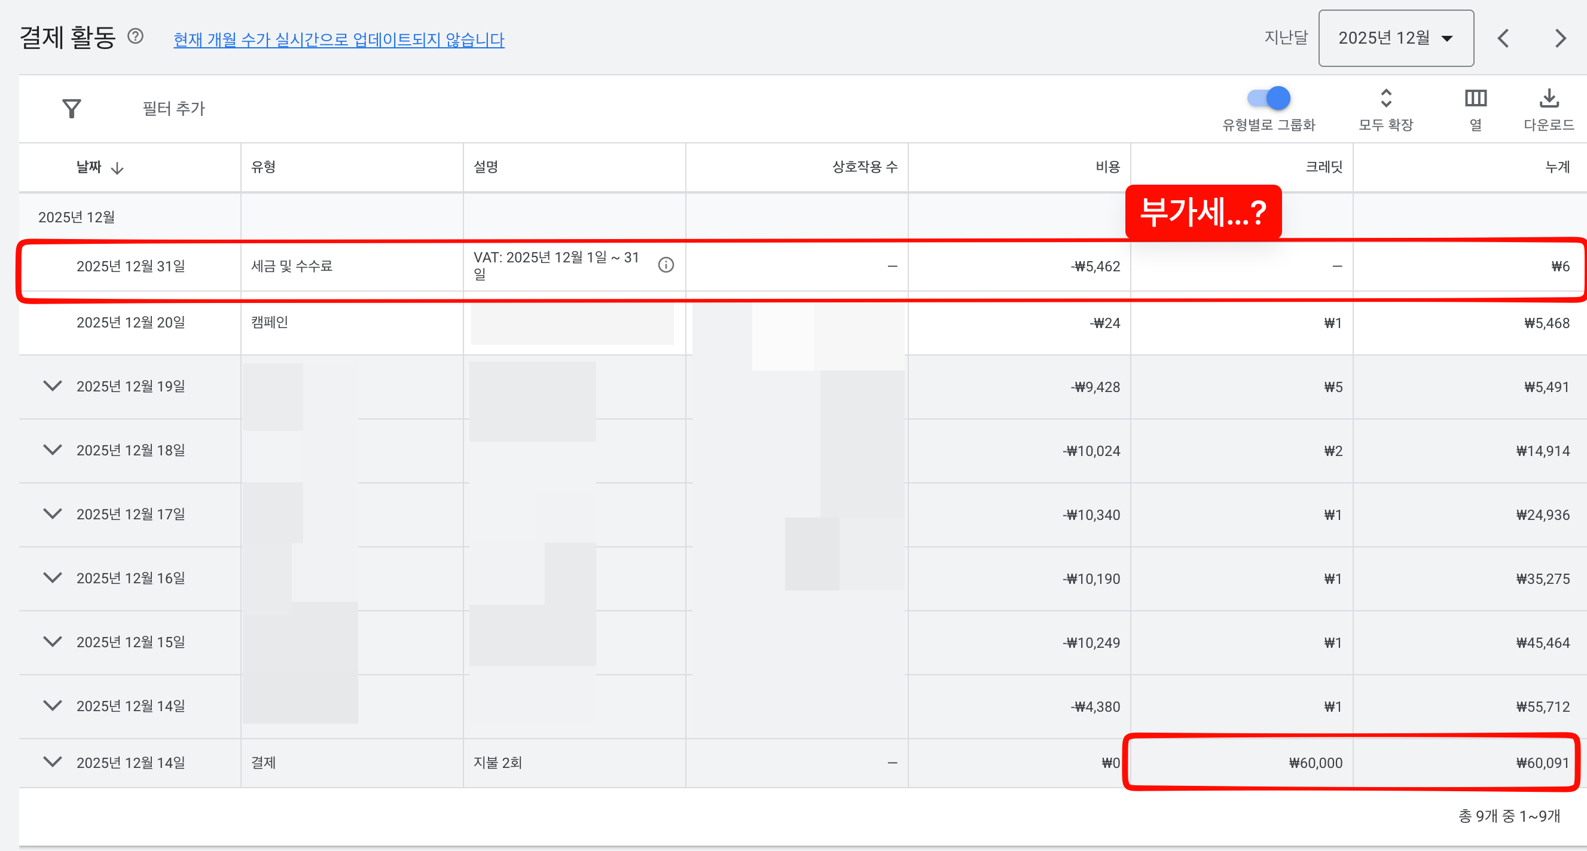Expand the 2025년 12월 17일 row

[53, 513]
